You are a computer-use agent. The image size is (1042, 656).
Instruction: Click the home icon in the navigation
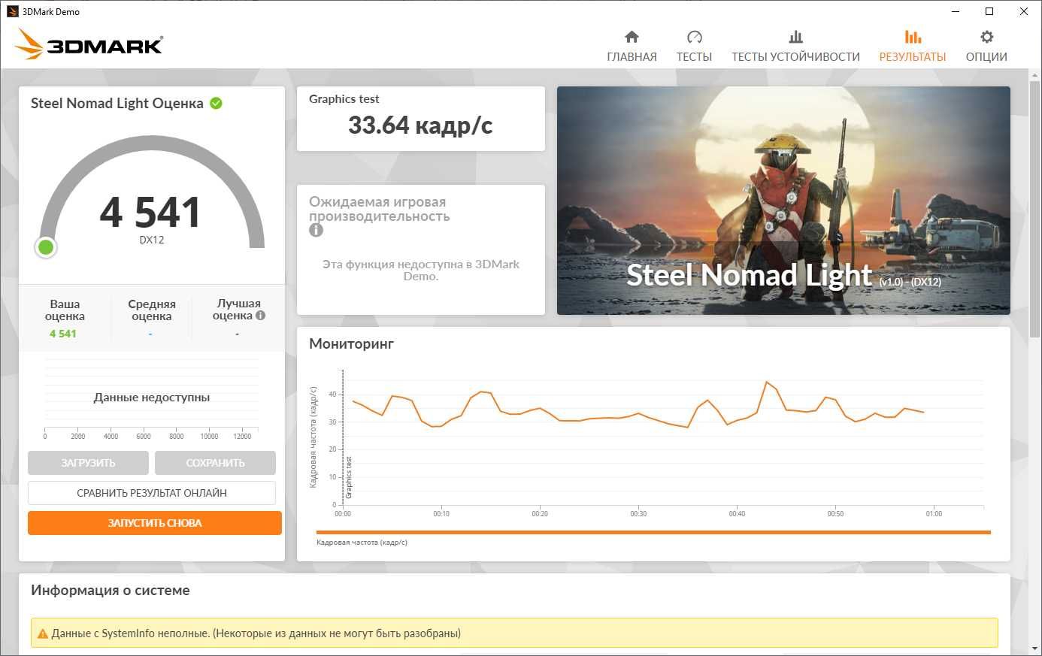click(x=632, y=37)
